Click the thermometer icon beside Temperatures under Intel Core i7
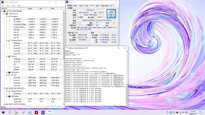 pyautogui.click(x=9, y=40)
